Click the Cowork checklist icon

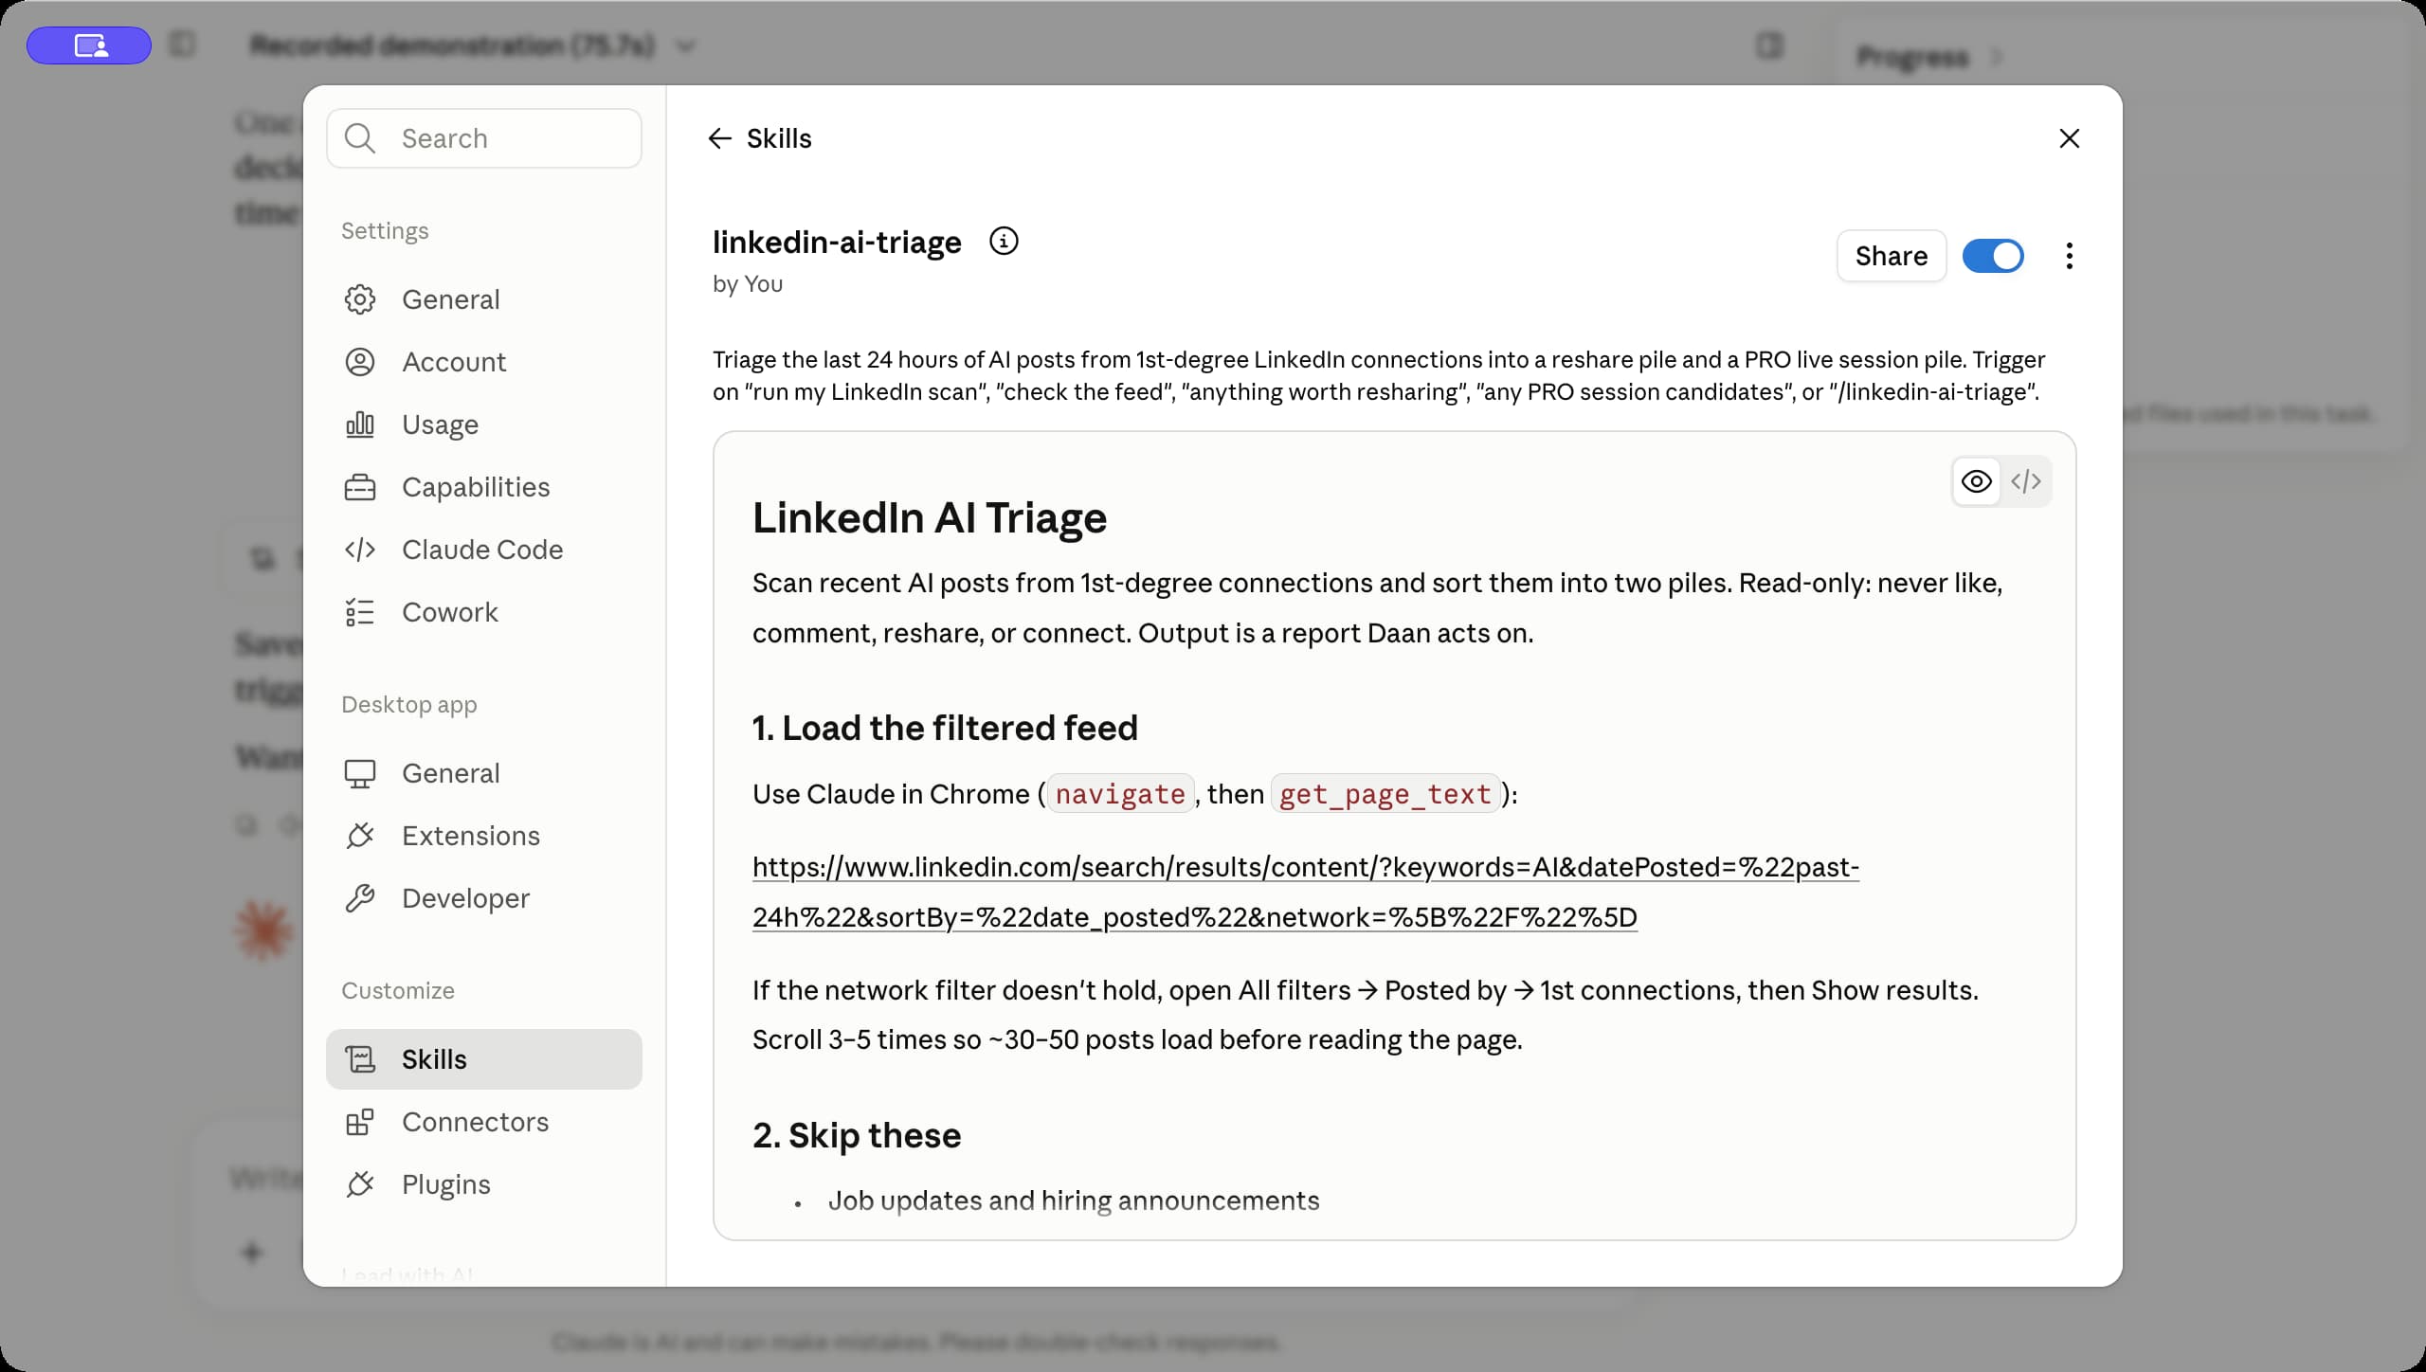coord(360,612)
